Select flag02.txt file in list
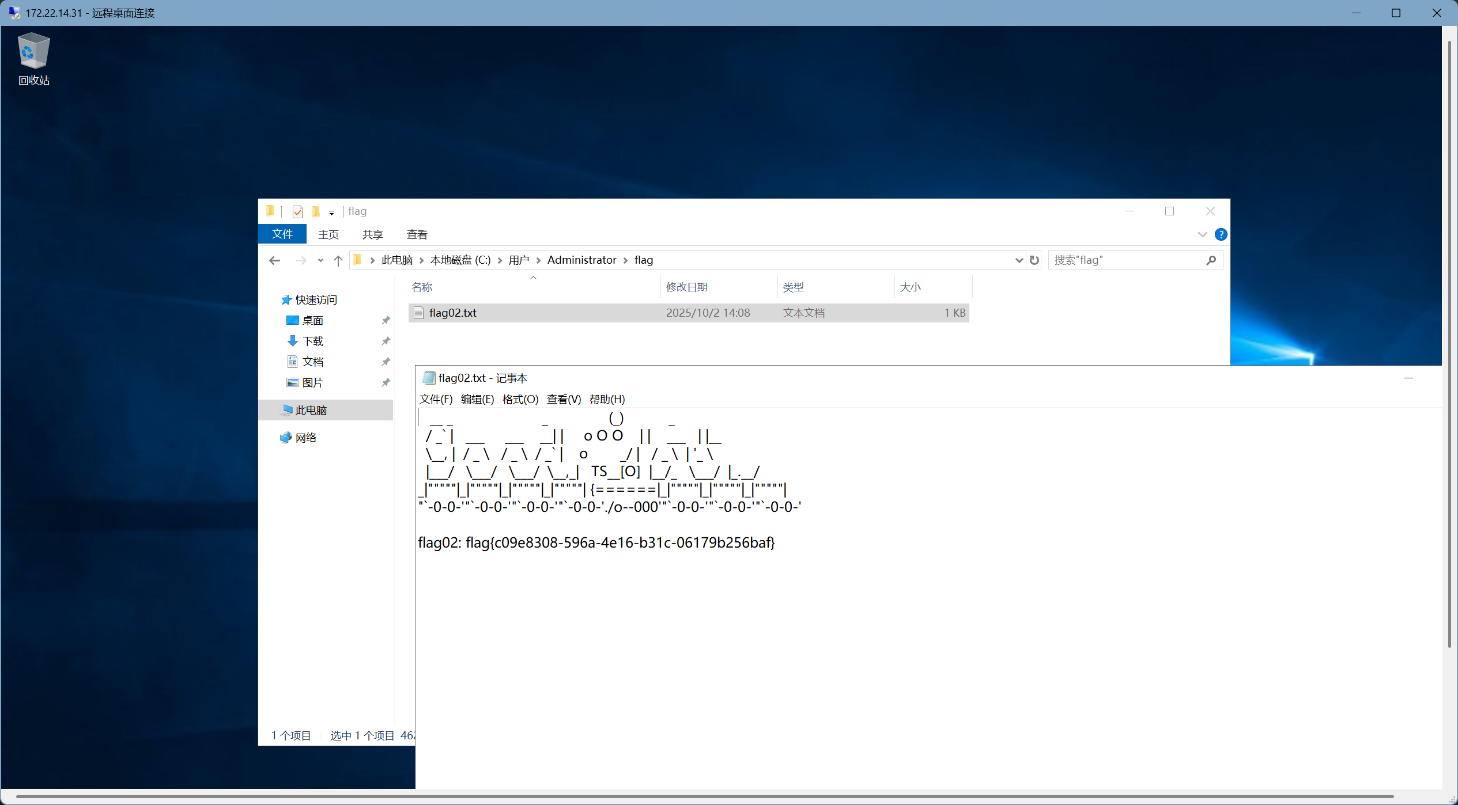Image resolution: width=1458 pixels, height=805 pixels. click(x=453, y=313)
